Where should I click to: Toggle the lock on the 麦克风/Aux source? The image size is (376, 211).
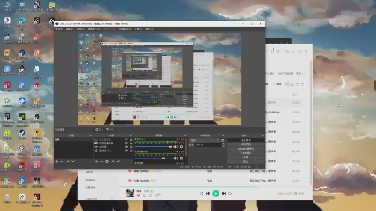click(x=131, y=151)
